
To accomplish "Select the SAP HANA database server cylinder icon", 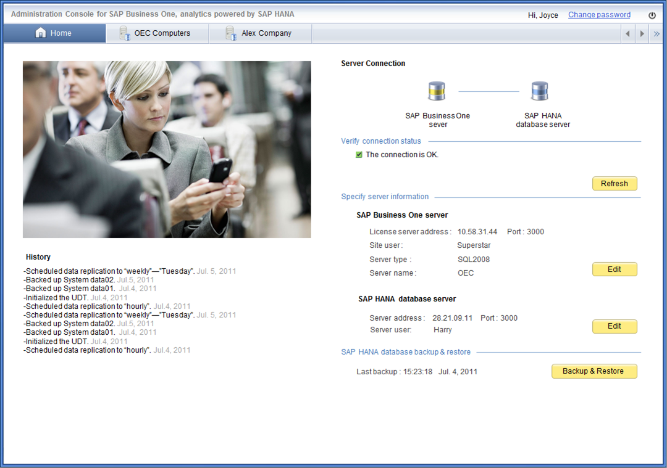I will click(539, 90).
